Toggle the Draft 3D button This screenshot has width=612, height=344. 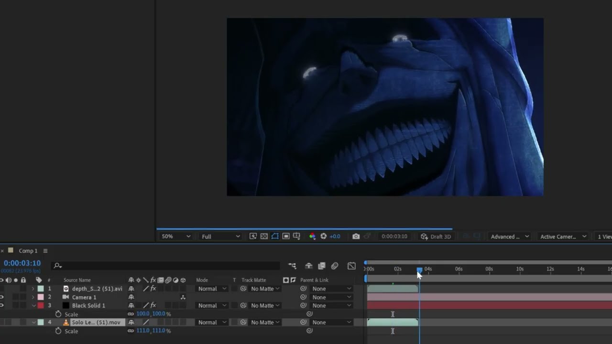tap(436, 236)
